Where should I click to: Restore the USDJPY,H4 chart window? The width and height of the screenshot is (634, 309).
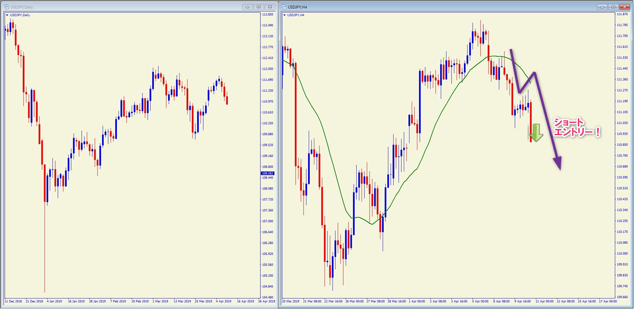click(x=614, y=7)
